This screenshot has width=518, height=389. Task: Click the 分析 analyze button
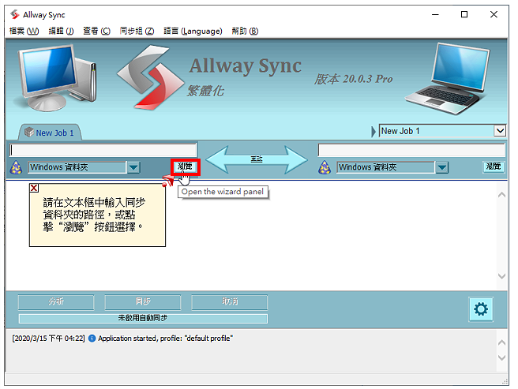pos(56,302)
